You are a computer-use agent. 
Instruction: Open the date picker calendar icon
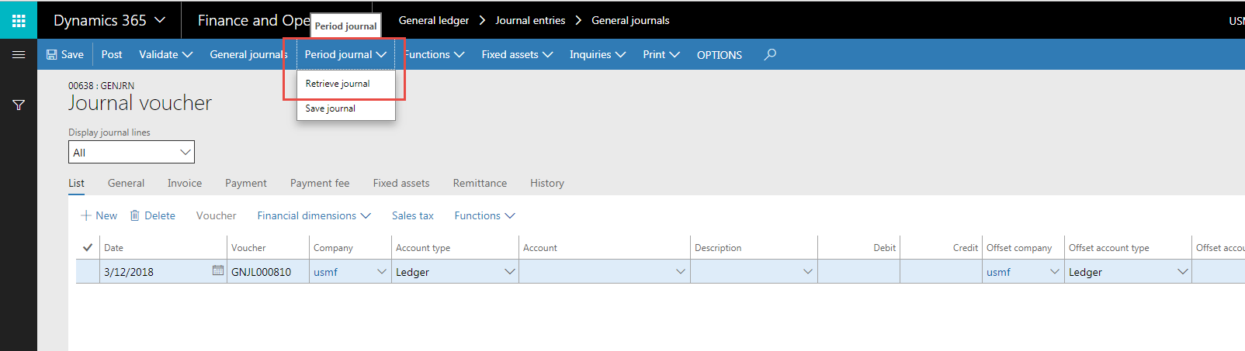pos(217,271)
